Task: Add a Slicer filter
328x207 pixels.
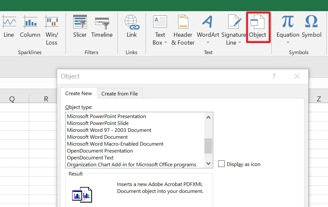Action: pyautogui.click(x=80, y=27)
